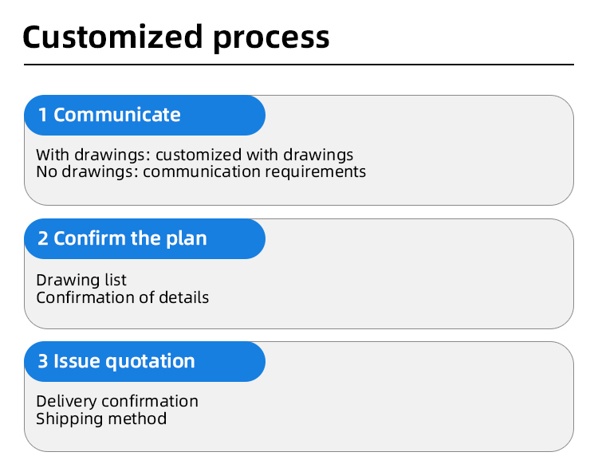
Task: Click the number 3 in Issue quotation header
Action: point(43,361)
